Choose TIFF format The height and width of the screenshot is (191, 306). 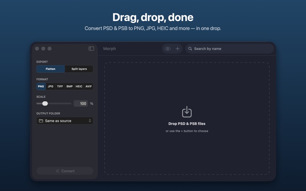60,86
